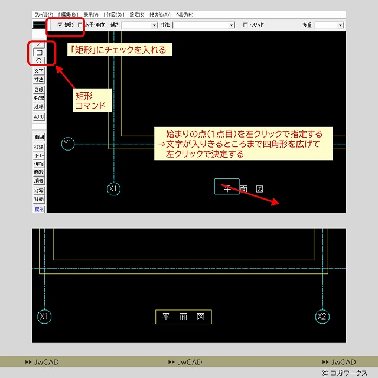Click the 戻る undo button
This screenshot has height=378, width=378.
click(x=39, y=209)
